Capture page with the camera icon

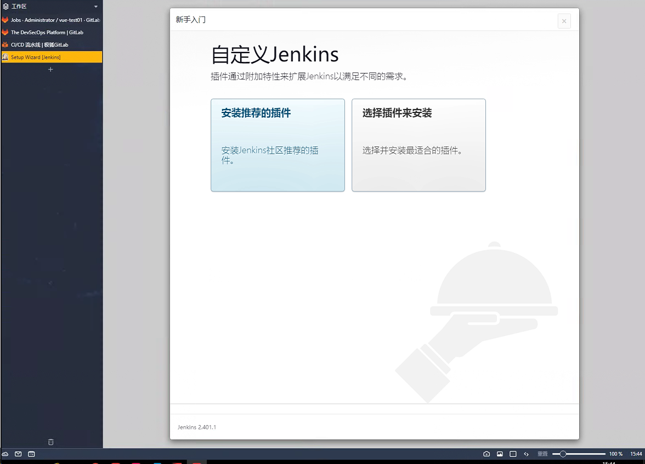coord(486,454)
